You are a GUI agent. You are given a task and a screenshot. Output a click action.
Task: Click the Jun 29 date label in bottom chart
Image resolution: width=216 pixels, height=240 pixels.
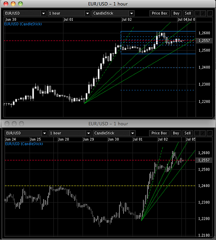[88, 139]
